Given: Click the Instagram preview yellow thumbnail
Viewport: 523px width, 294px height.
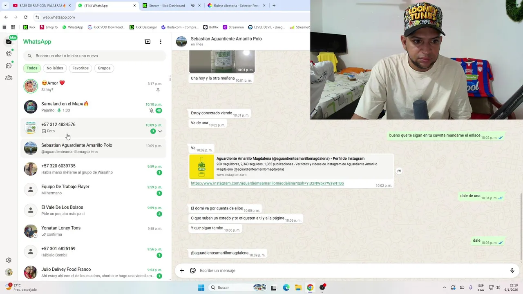Looking at the screenshot, I should tap(201, 167).
